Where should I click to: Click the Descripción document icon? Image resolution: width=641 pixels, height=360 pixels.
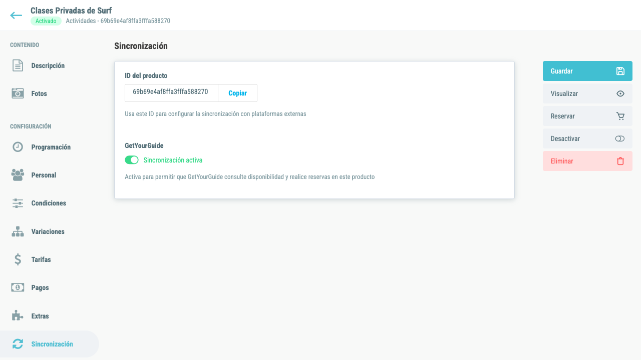click(18, 65)
